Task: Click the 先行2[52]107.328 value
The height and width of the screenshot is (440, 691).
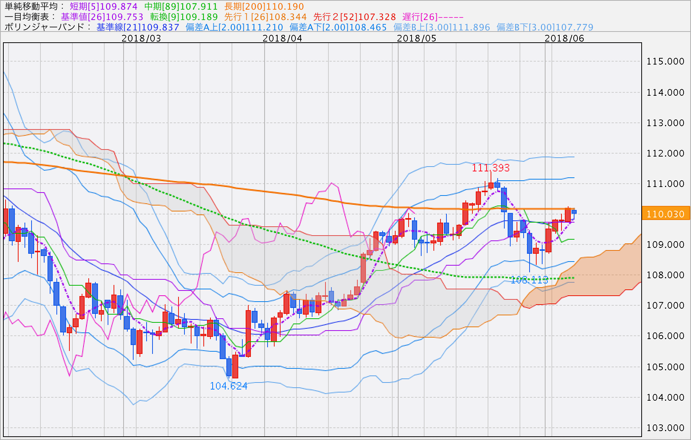Action: pos(354,17)
